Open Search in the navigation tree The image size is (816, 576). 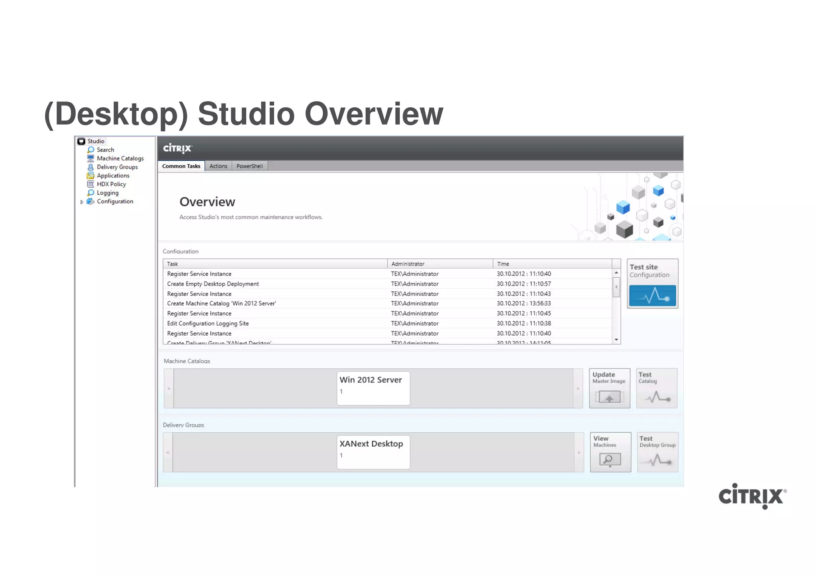[x=105, y=150]
